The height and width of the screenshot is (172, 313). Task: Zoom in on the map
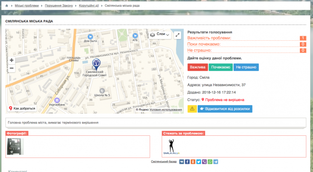(12, 60)
